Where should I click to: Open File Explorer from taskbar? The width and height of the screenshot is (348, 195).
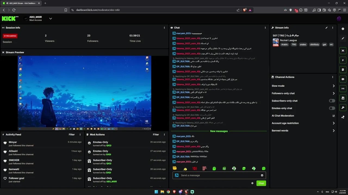point(162,192)
